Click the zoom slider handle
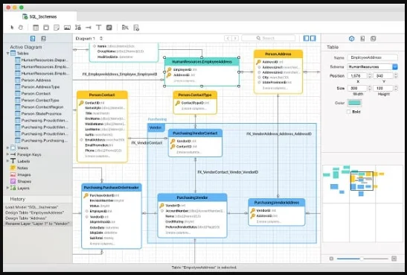The height and width of the screenshot is (275, 407). click(362, 259)
